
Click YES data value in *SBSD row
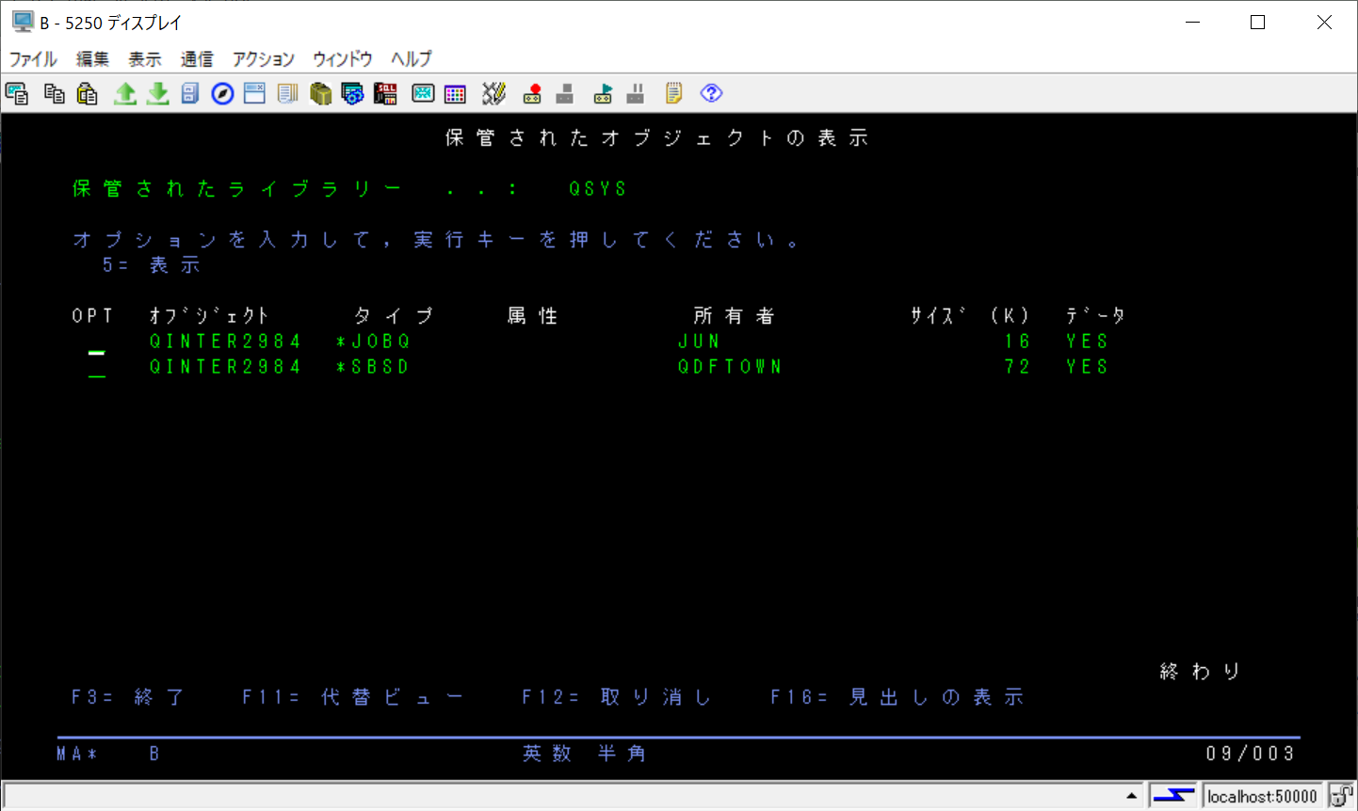point(1088,367)
